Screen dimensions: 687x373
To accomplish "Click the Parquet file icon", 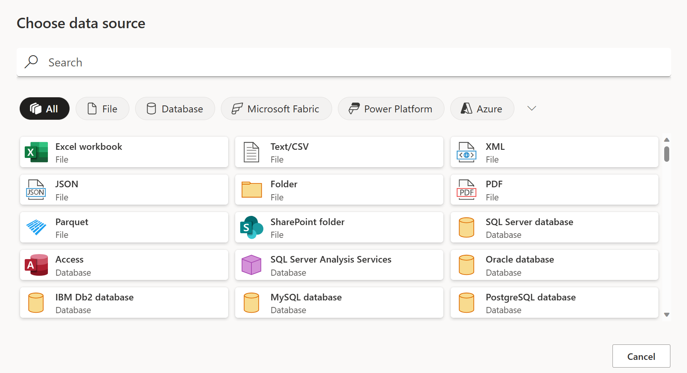I will pyautogui.click(x=36, y=227).
